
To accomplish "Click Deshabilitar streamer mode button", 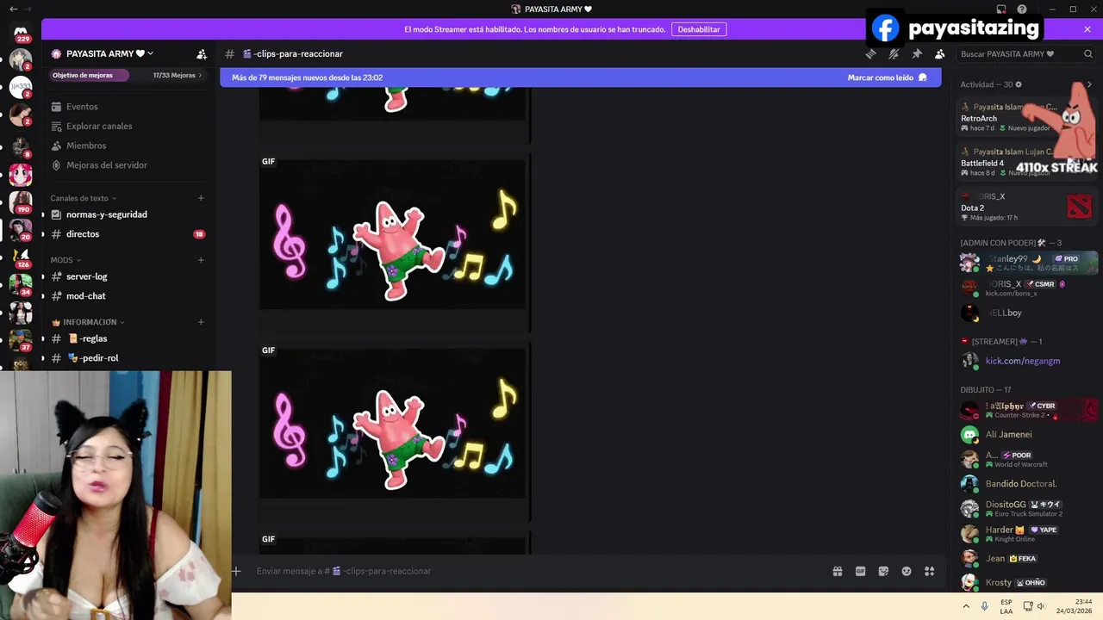I will coord(698,29).
